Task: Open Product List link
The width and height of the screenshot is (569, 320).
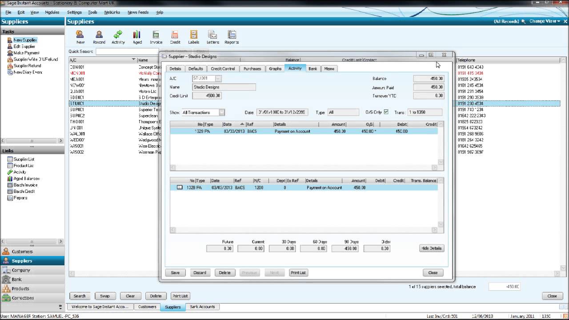Action: pyautogui.click(x=24, y=165)
